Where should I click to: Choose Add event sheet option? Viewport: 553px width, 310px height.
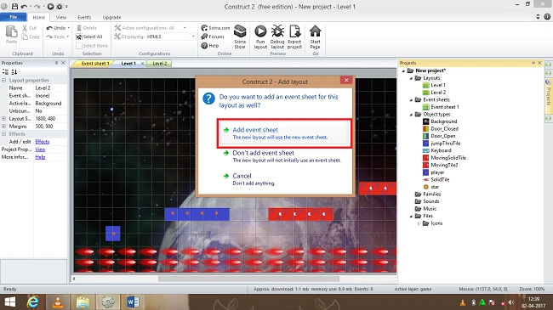point(284,133)
